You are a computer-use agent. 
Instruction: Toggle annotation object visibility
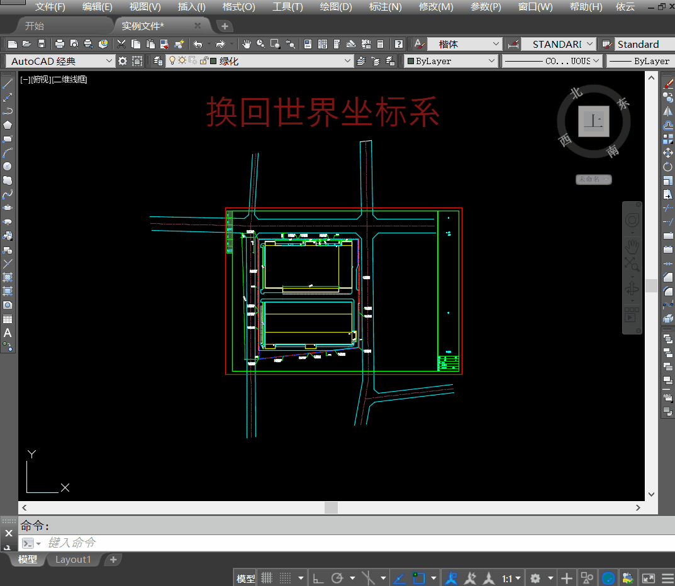pyautogui.click(x=451, y=578)
